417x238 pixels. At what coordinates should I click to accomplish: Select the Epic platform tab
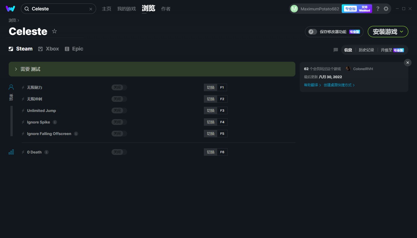pos(74,49)
